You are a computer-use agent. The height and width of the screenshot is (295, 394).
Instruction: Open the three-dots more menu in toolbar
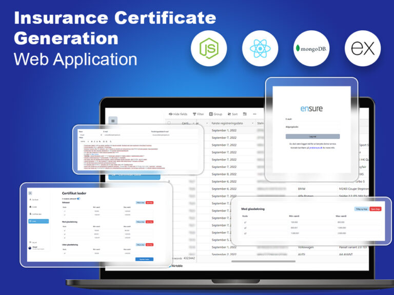[x=254, y=114]
